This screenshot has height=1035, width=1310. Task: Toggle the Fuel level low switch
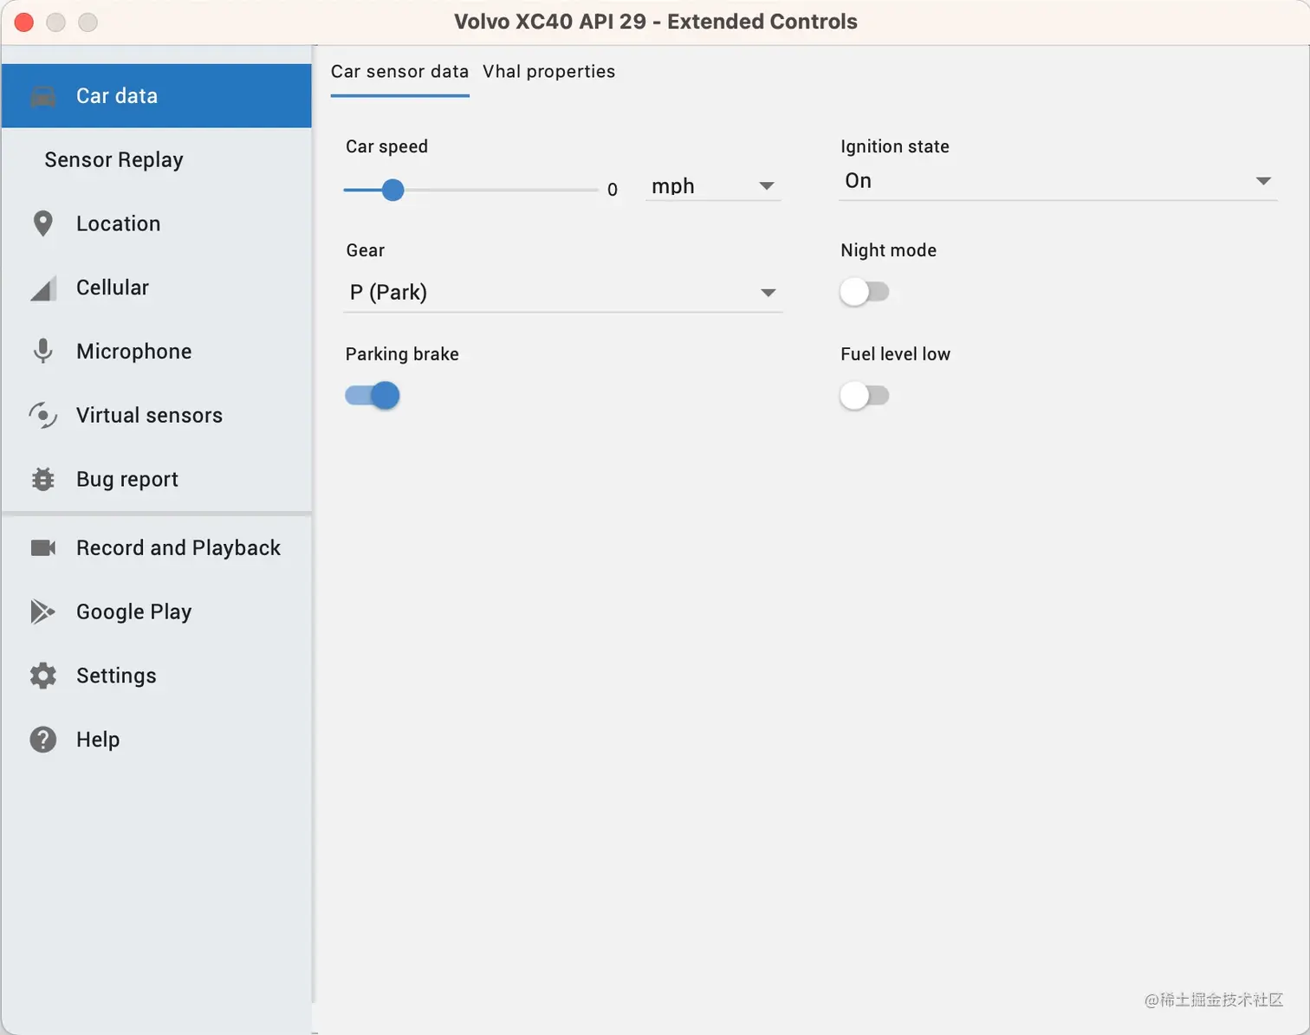pos(865,396)
